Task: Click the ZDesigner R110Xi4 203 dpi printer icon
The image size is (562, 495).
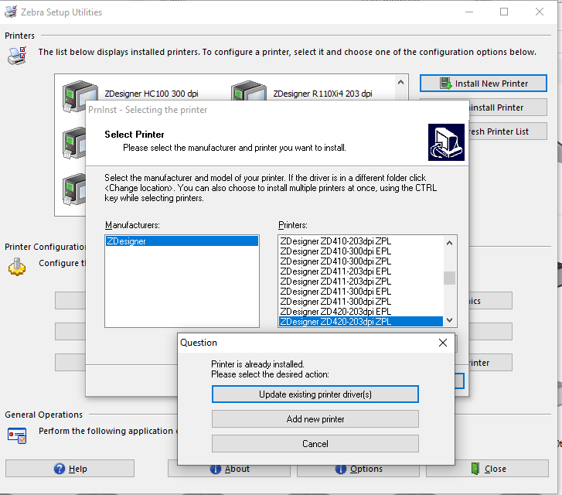Action: (x=248, y=93)
